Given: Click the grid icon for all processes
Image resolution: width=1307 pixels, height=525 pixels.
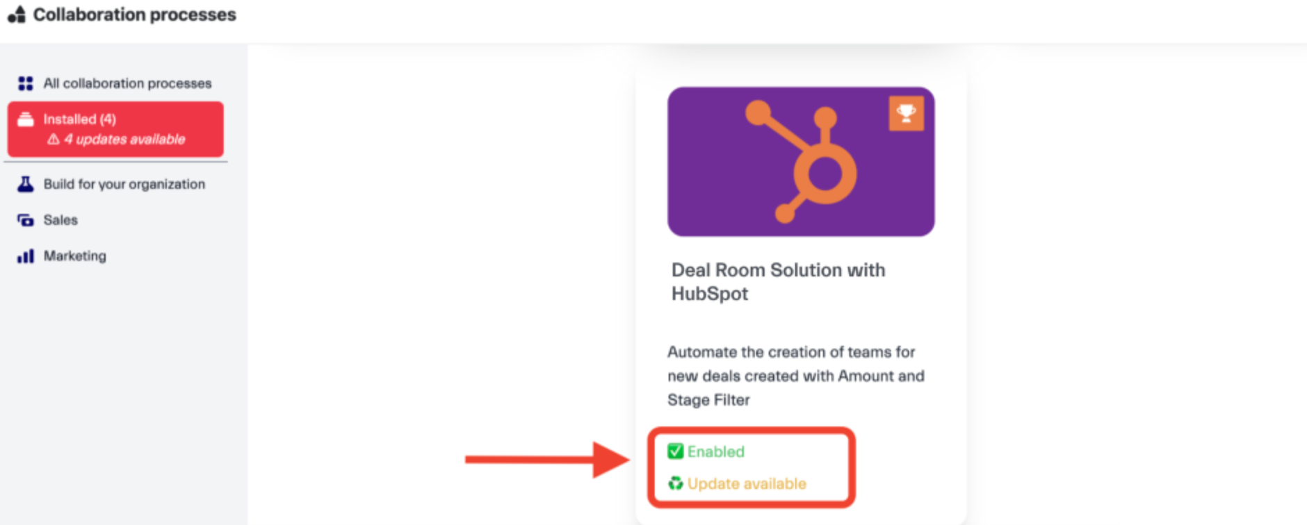Looking at the screenshot, I should [26, 83].
